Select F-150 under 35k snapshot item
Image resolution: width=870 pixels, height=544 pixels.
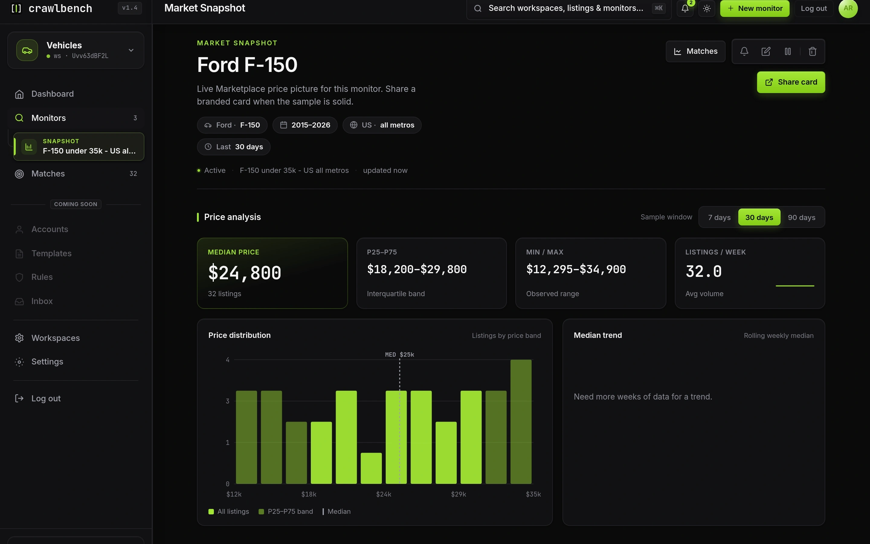[x=79, y=147]
